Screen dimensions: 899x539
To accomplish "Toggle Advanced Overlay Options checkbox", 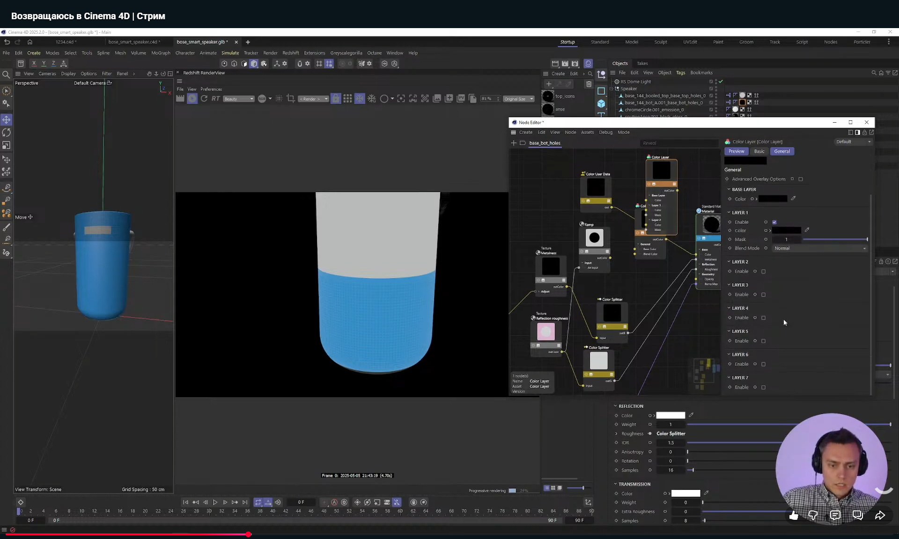I will tap(801, 179).
